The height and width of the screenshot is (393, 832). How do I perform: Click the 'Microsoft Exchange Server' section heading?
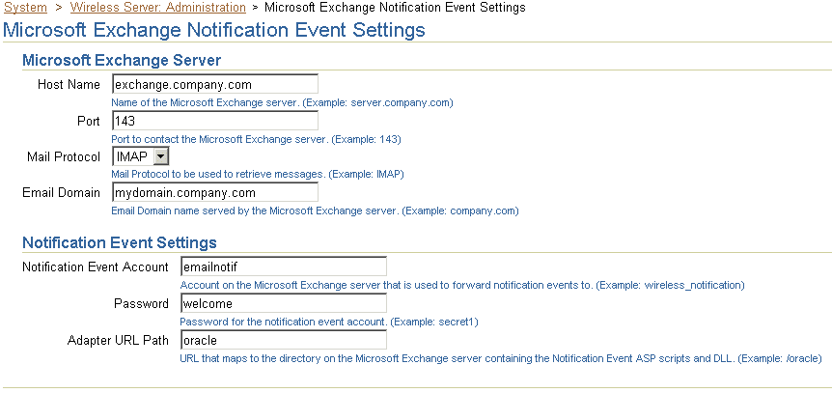pyautogui.click(x=122, y=60)
